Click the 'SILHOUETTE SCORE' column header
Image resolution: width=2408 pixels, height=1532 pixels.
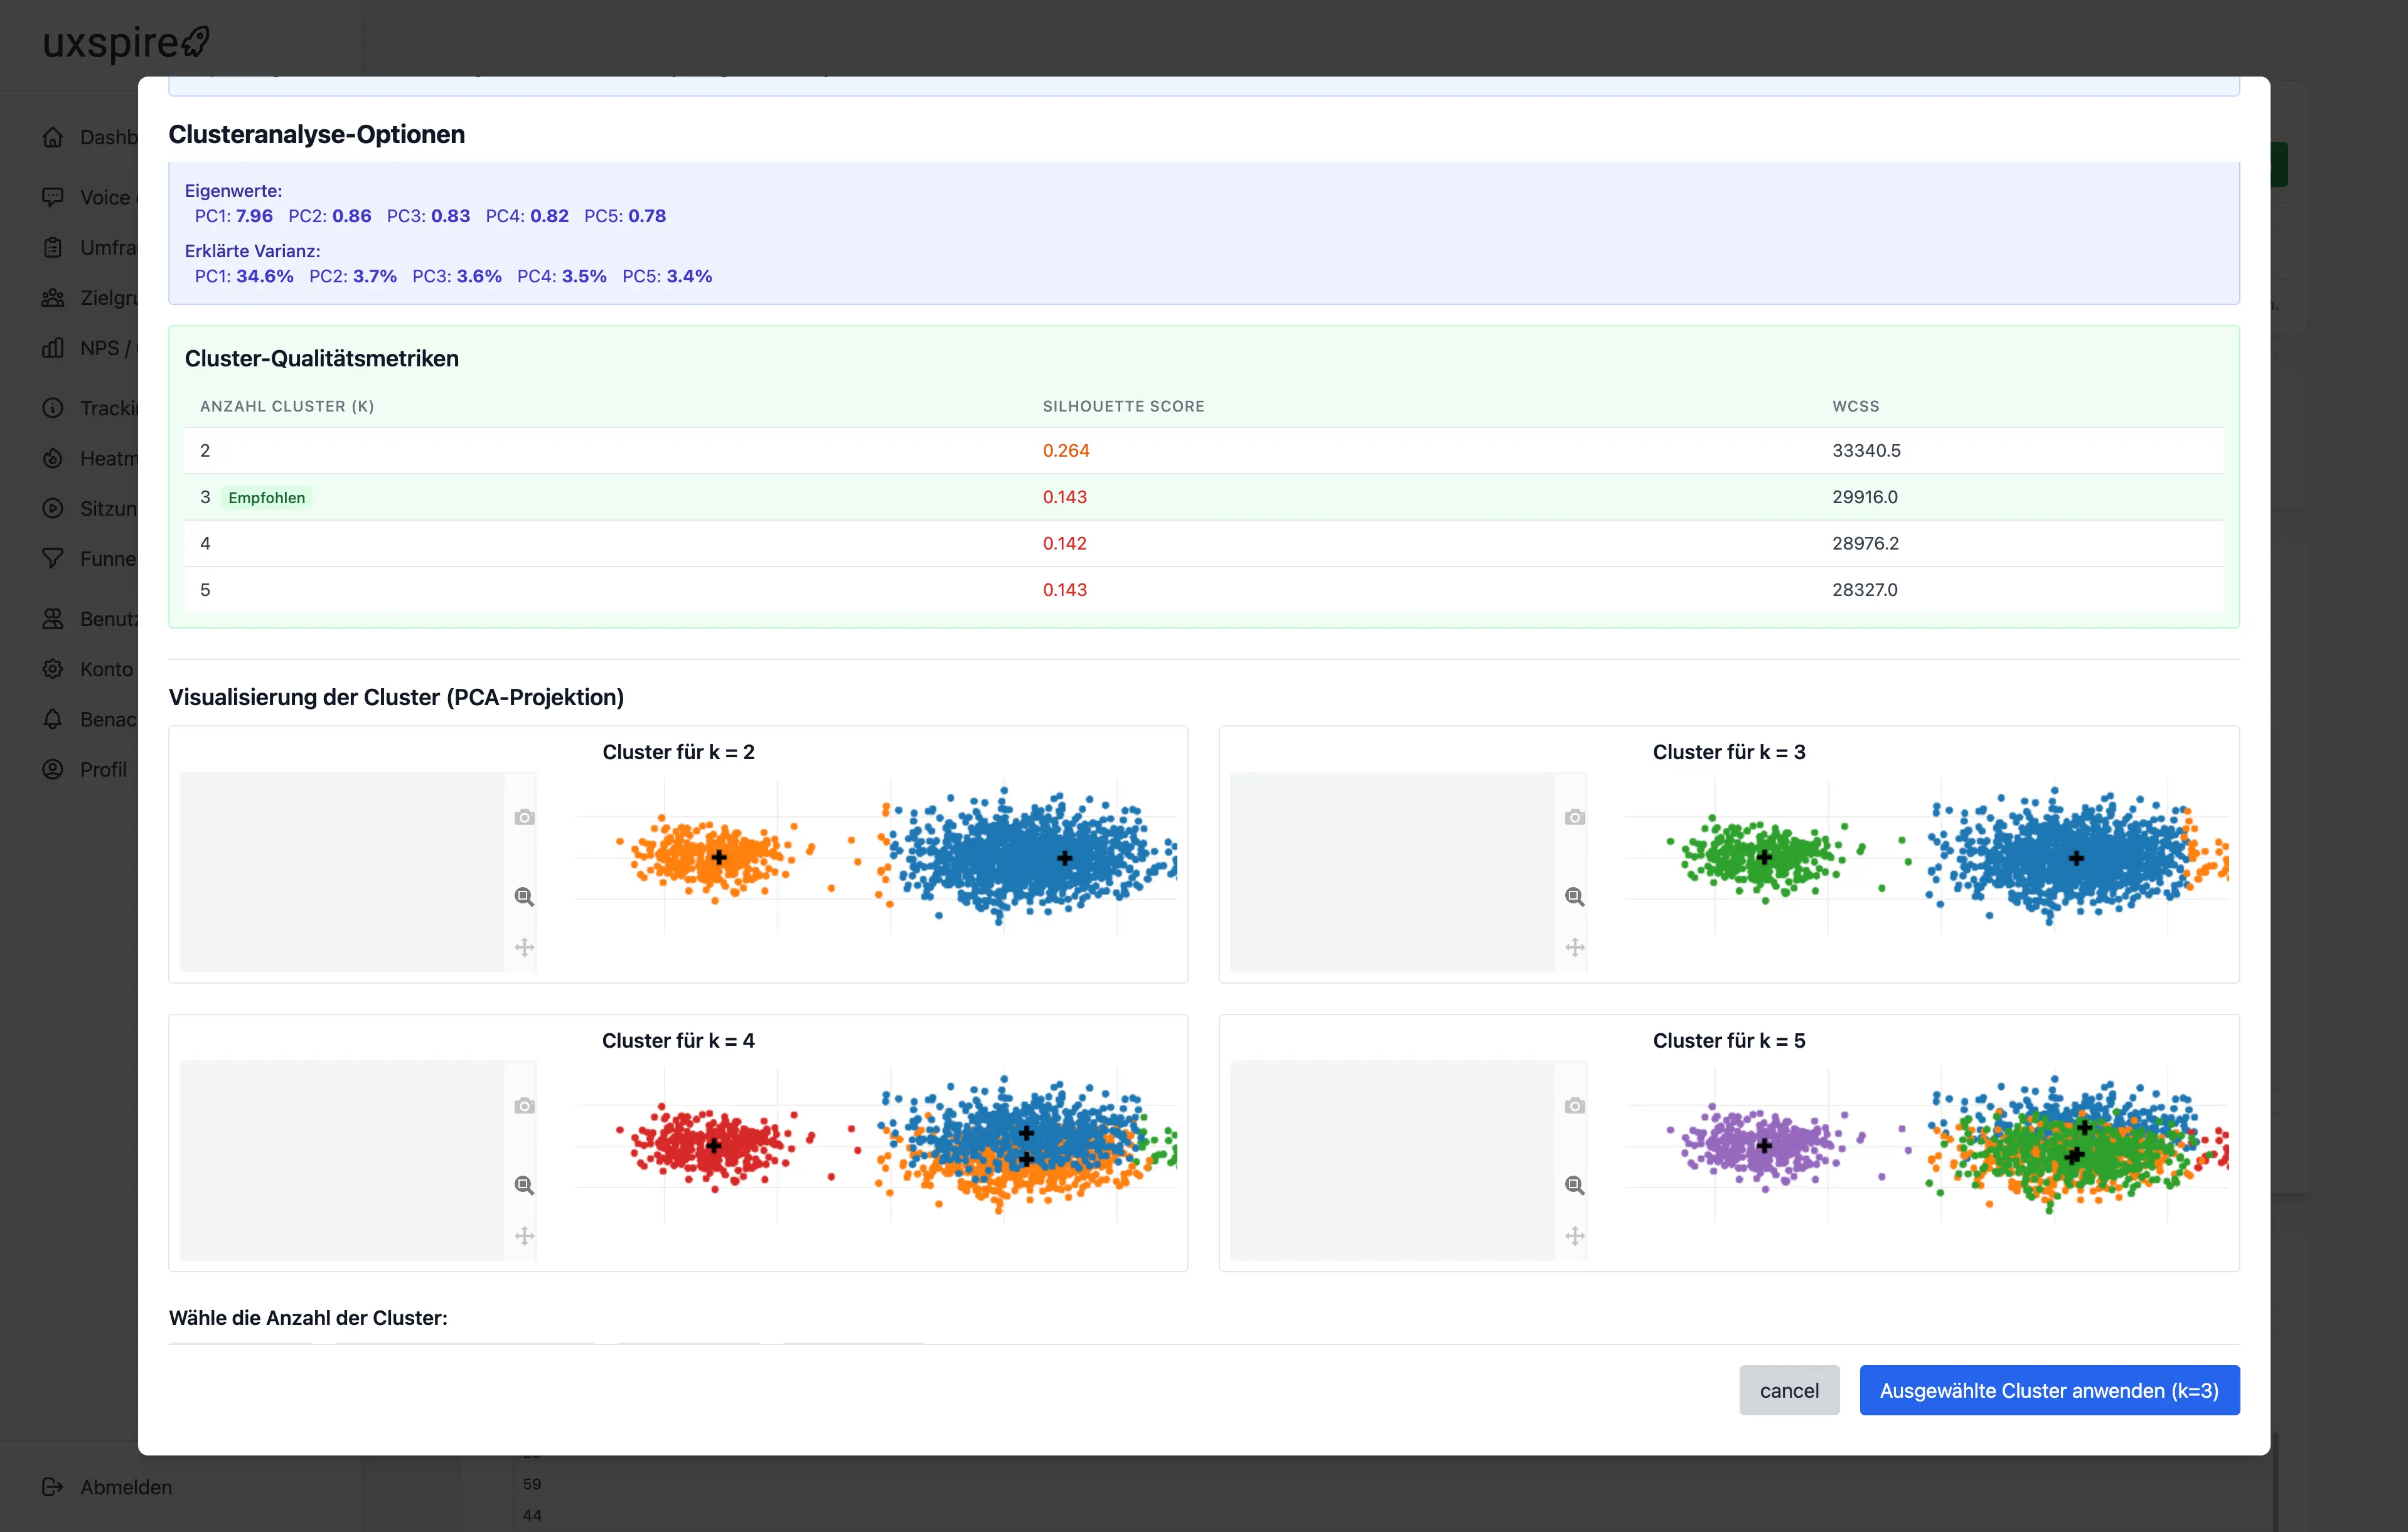(x=1123, y=406)
